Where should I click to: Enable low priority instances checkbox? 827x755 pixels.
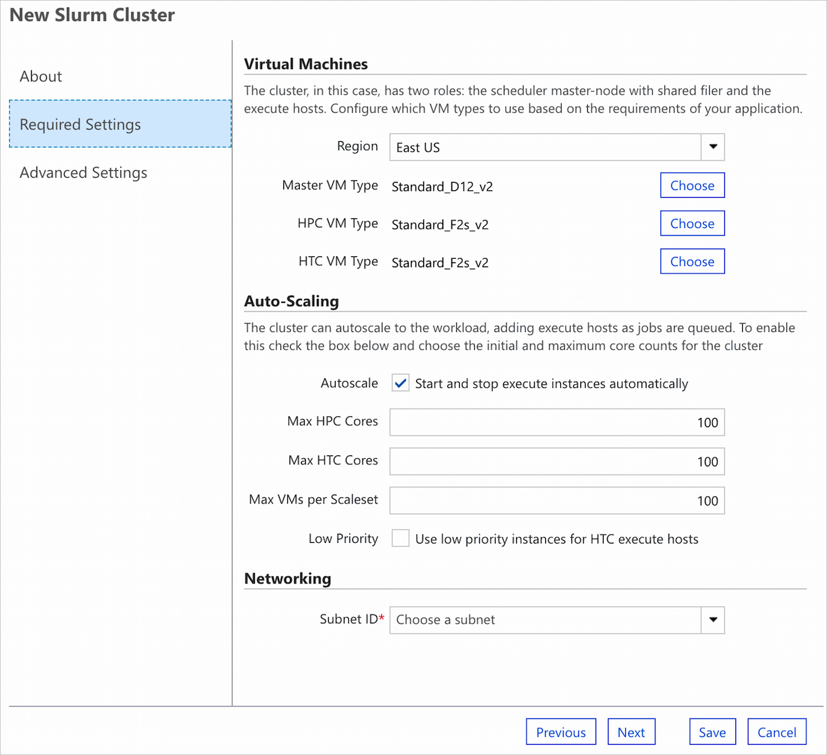pyautogui.click(x=400, y=539)
